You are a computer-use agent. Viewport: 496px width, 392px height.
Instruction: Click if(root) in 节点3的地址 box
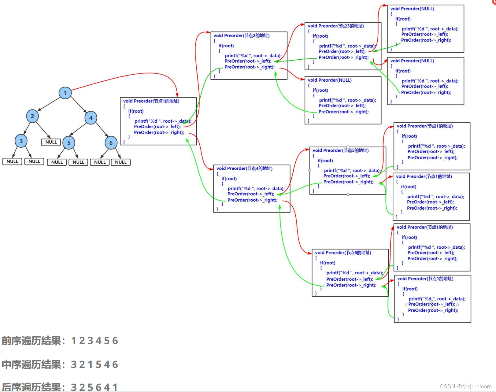320,36
